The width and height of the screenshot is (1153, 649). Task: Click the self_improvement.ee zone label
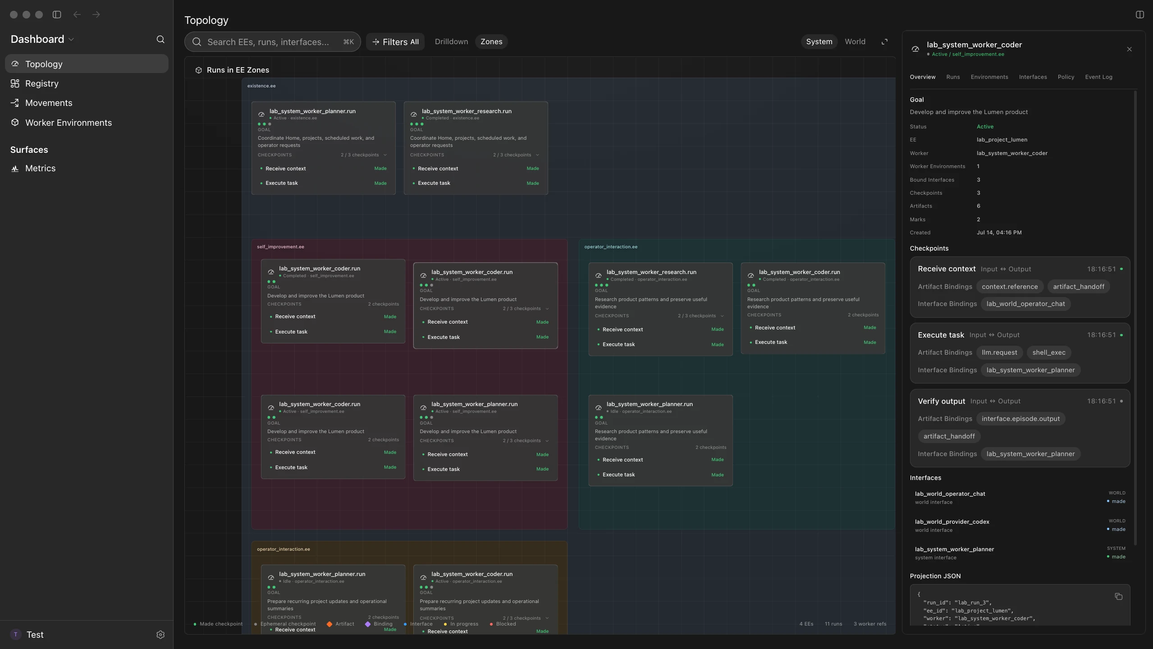(280, 247)
